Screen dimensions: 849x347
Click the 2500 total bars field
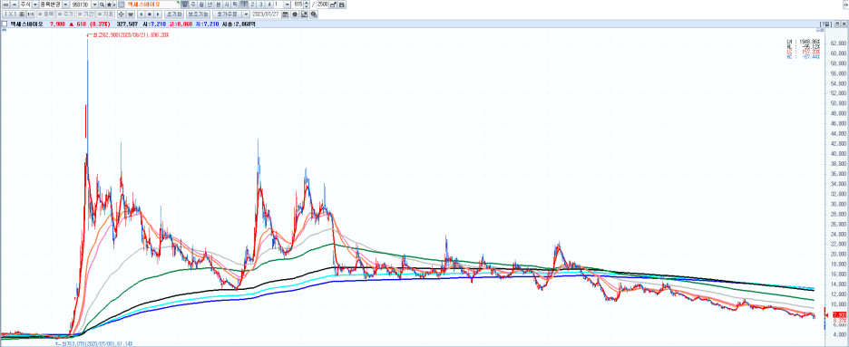323,5
